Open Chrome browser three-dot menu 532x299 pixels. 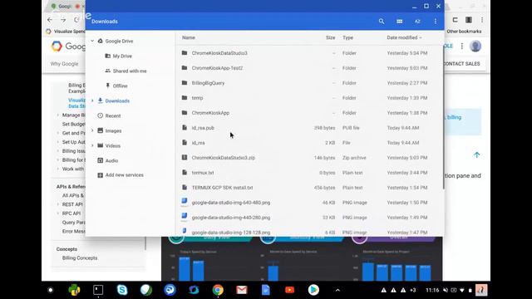click(482, 20)
